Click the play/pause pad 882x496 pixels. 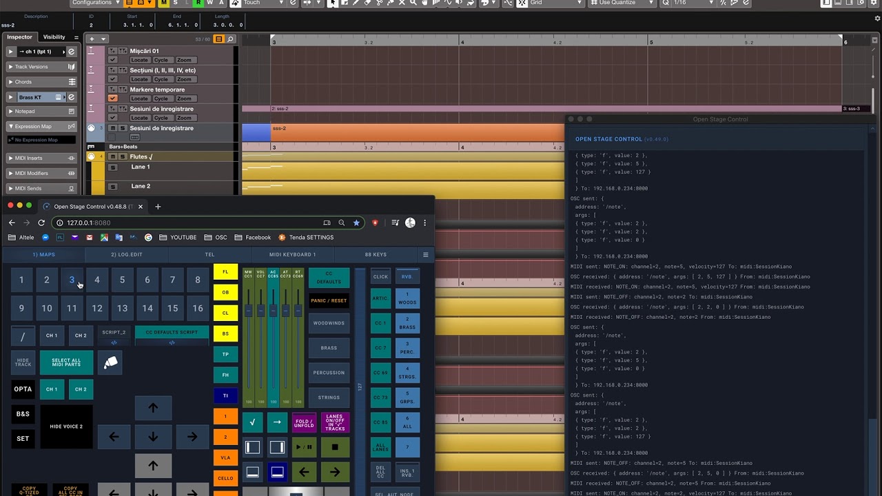pos(304,446)
